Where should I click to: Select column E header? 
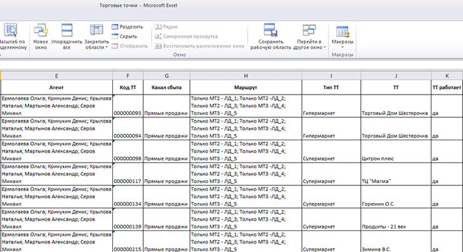[x=56, y=76]
